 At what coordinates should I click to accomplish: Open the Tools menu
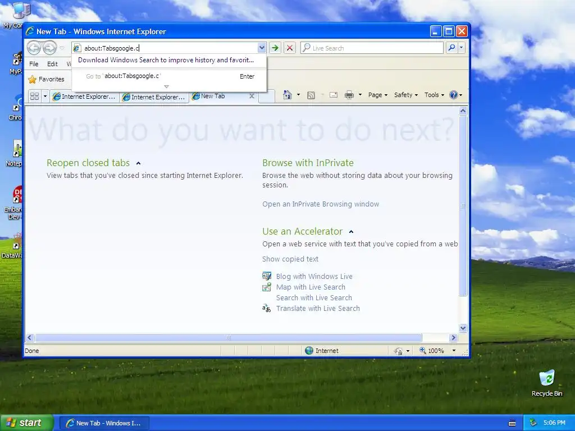coord(434,95)
